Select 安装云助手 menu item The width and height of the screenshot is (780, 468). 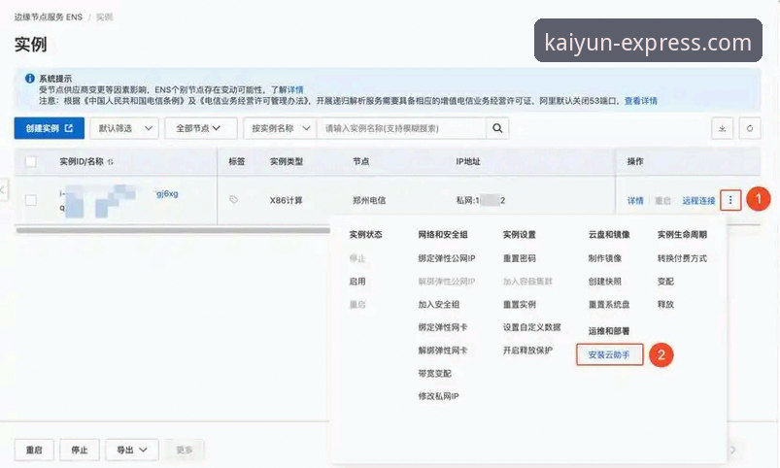click(609, 354)
